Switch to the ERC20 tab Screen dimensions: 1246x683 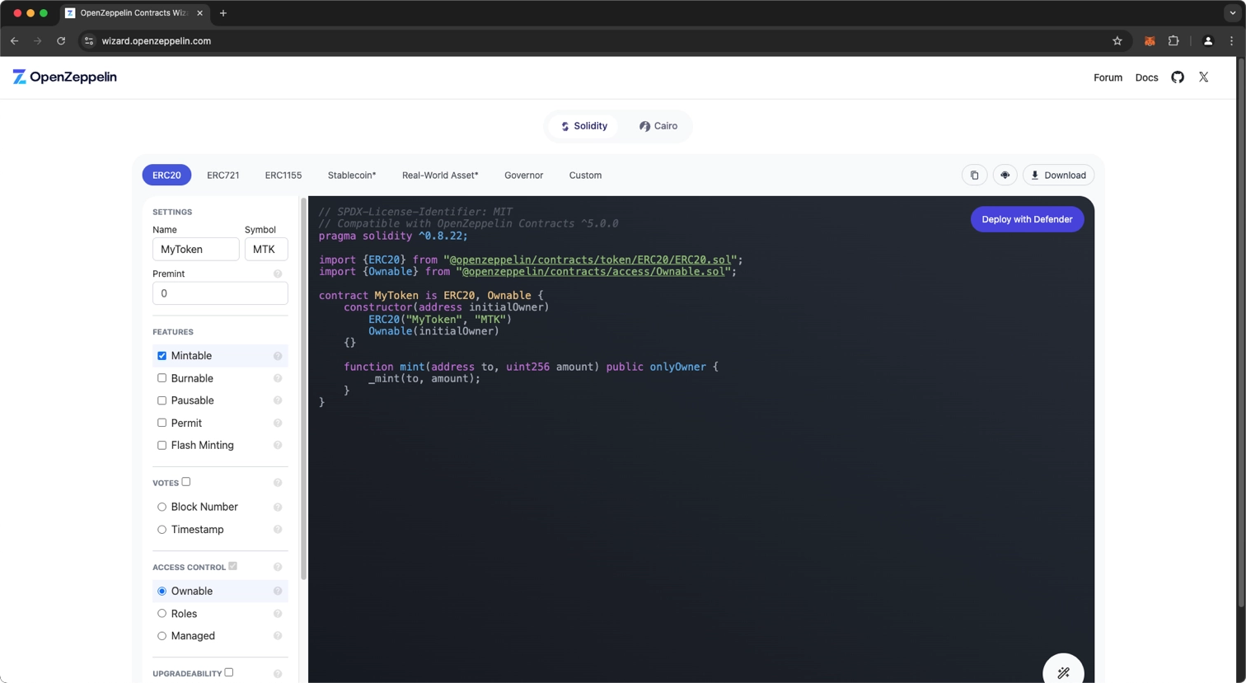[166, 175]
